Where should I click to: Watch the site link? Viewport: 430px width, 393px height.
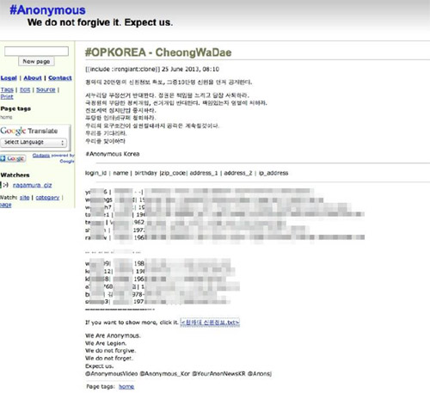click(x=24, y=198)
